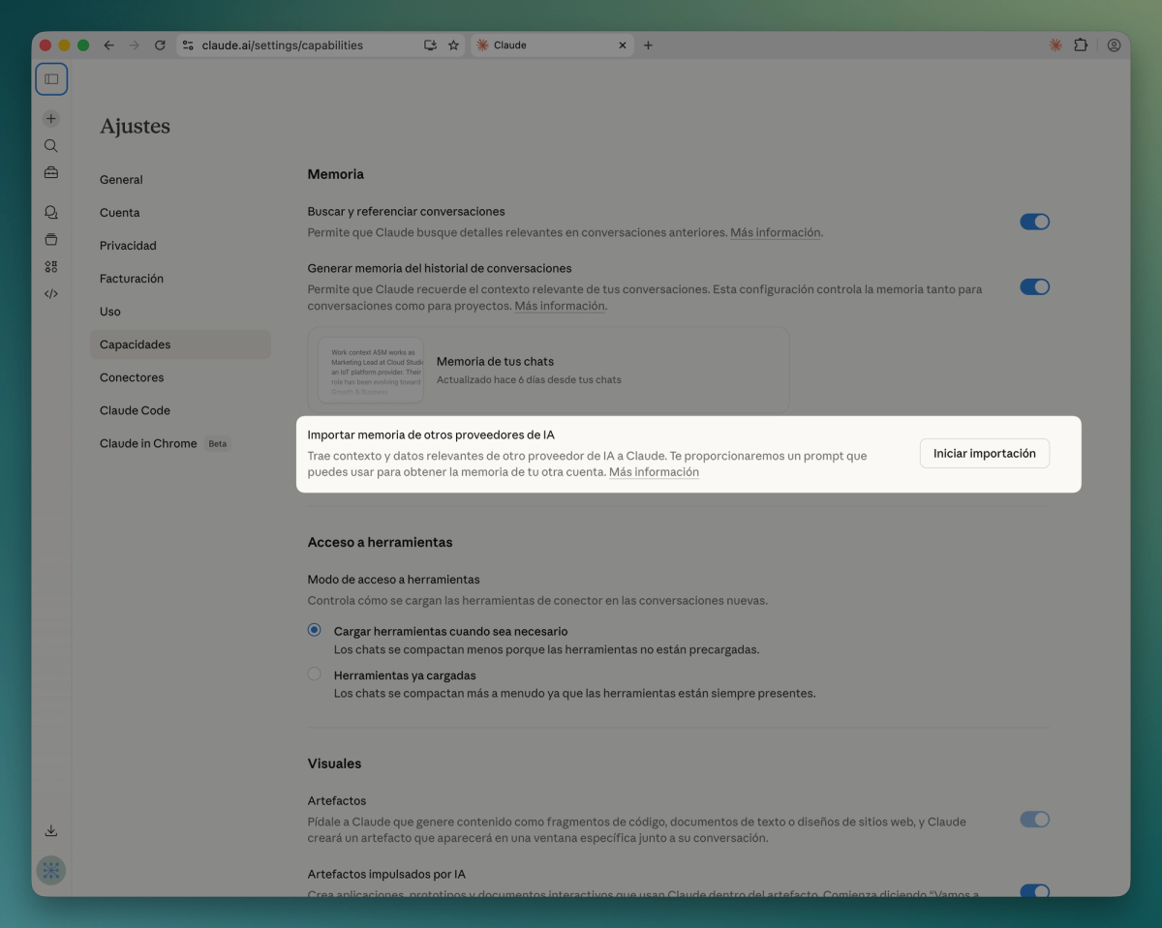Open the Memoria de tus chats card
The image size is (1162, 928).
pyautogui.click(x=548, y=371)
